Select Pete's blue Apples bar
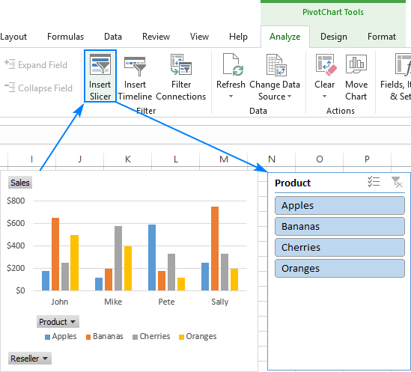 (152, 257)
